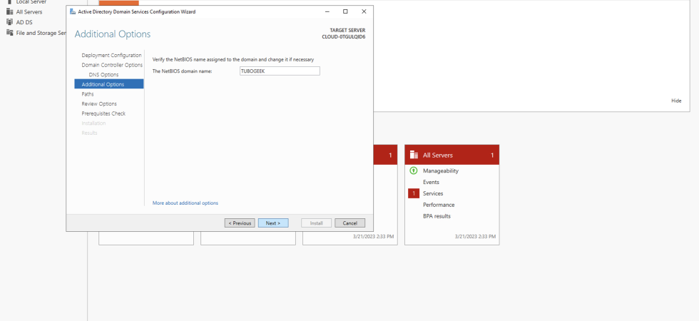The width and height of the screenshot is (699, 321).
Task: Open Manageability in All Servers tile
Action: (x=441, y=170)
